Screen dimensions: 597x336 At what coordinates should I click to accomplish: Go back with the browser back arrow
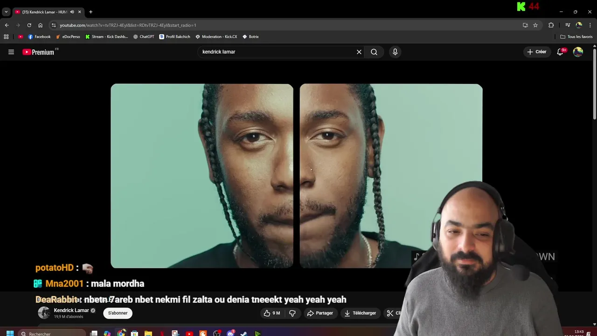pos(7,25)
